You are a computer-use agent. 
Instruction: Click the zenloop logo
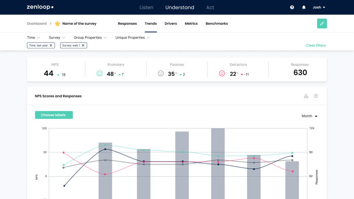point(40,7)
